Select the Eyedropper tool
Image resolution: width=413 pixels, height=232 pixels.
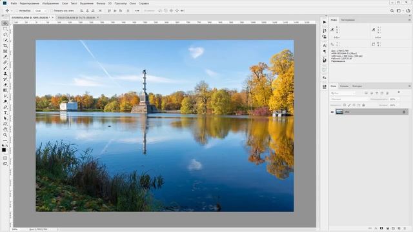tap(5, 57)
